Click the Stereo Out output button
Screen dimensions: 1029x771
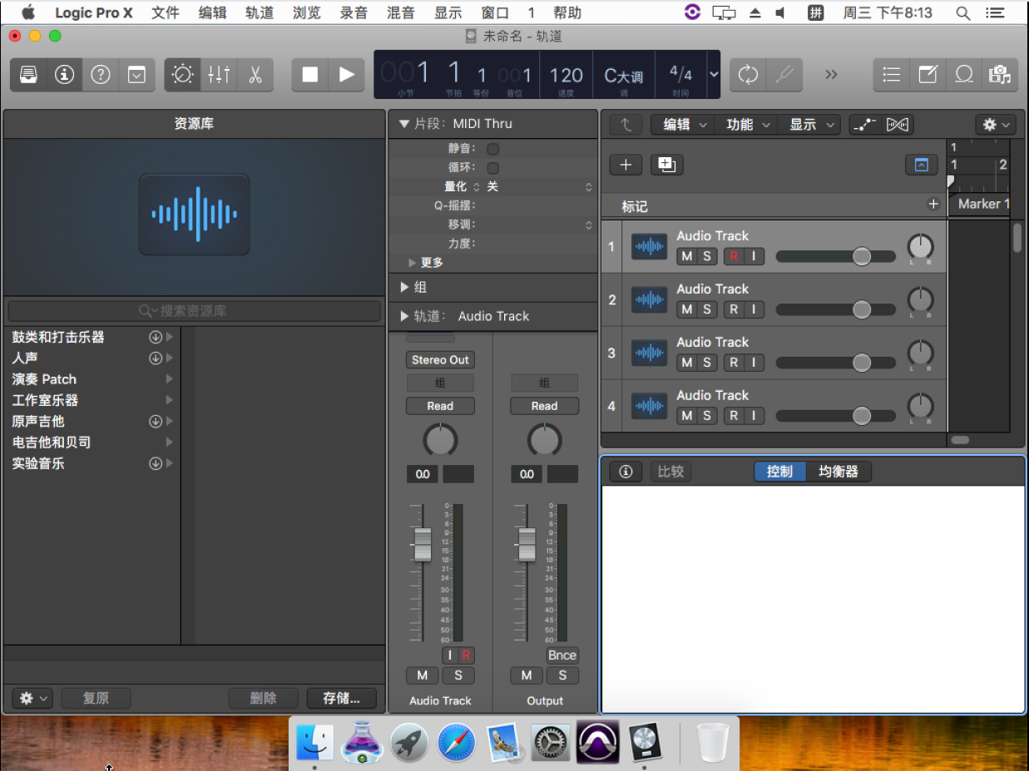(x=440, y=360)
